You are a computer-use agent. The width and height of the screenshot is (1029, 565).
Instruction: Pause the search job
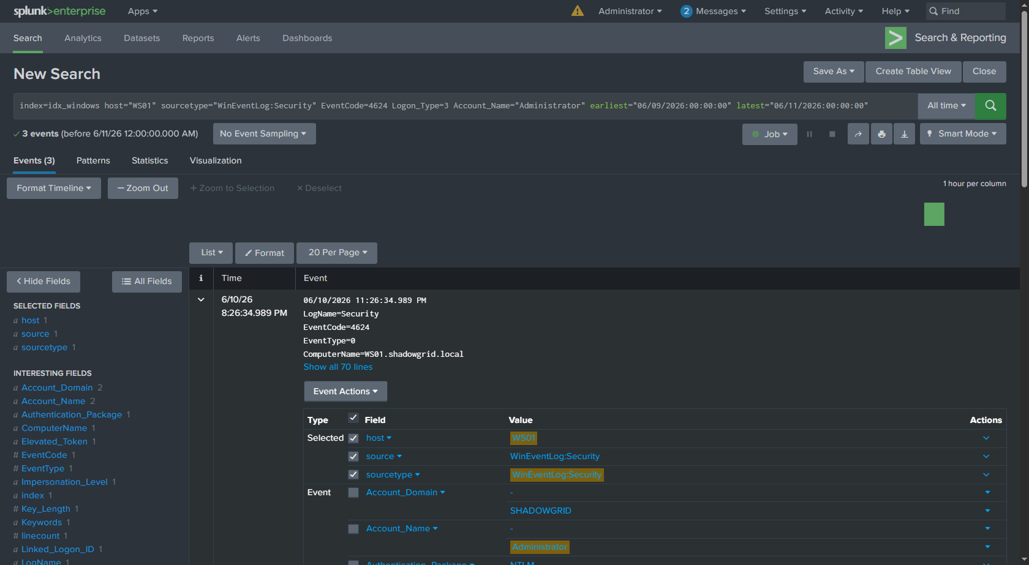tap(809, 134)
